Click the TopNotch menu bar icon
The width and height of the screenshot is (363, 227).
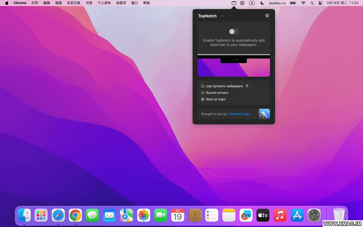coord(234,3)
